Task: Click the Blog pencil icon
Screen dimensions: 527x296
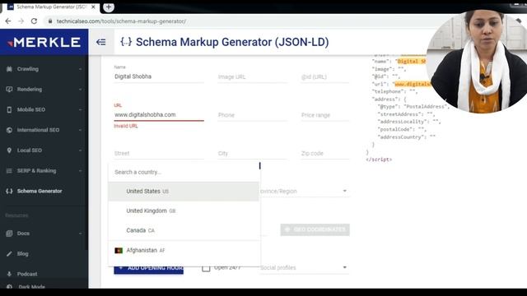Action: (x=9, y=254)
